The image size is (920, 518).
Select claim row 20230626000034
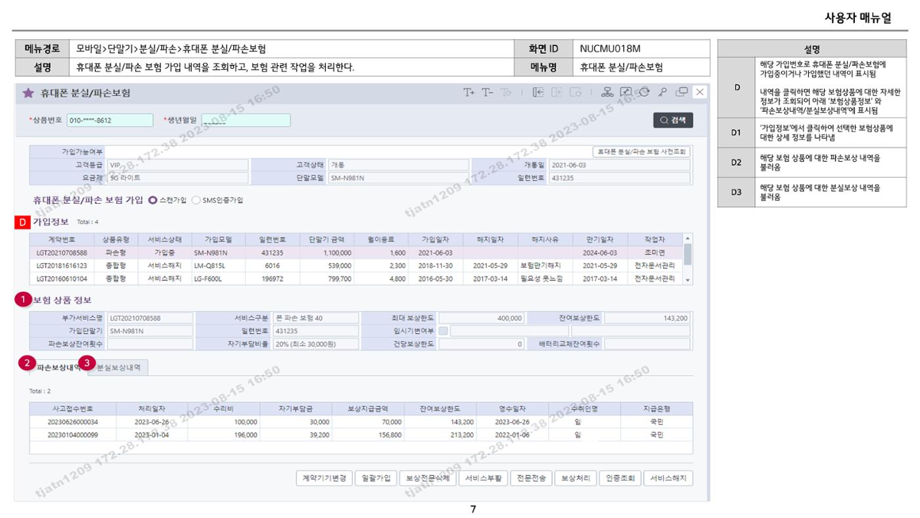tap(361, 422)
